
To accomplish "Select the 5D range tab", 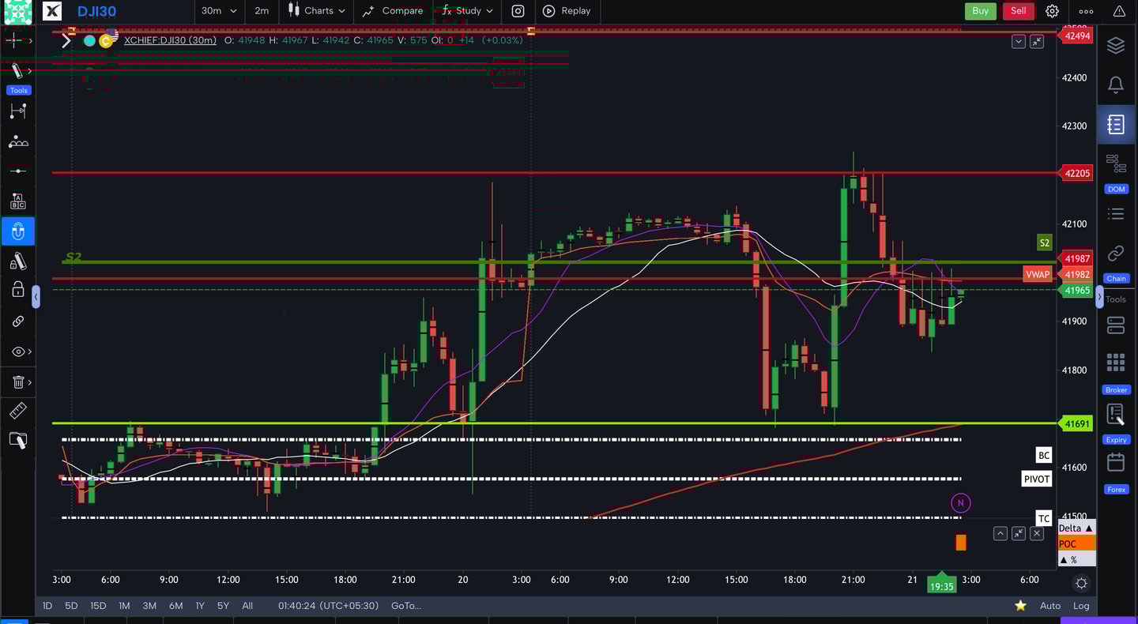I will (x=71, y=606).
